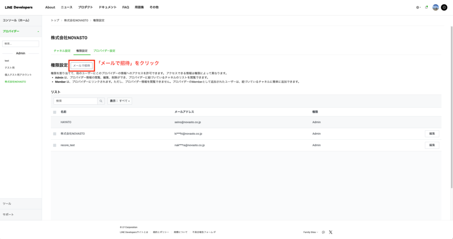Click 編集 for recore_test row
453x239 pixels.
click(x=432, y=145)
